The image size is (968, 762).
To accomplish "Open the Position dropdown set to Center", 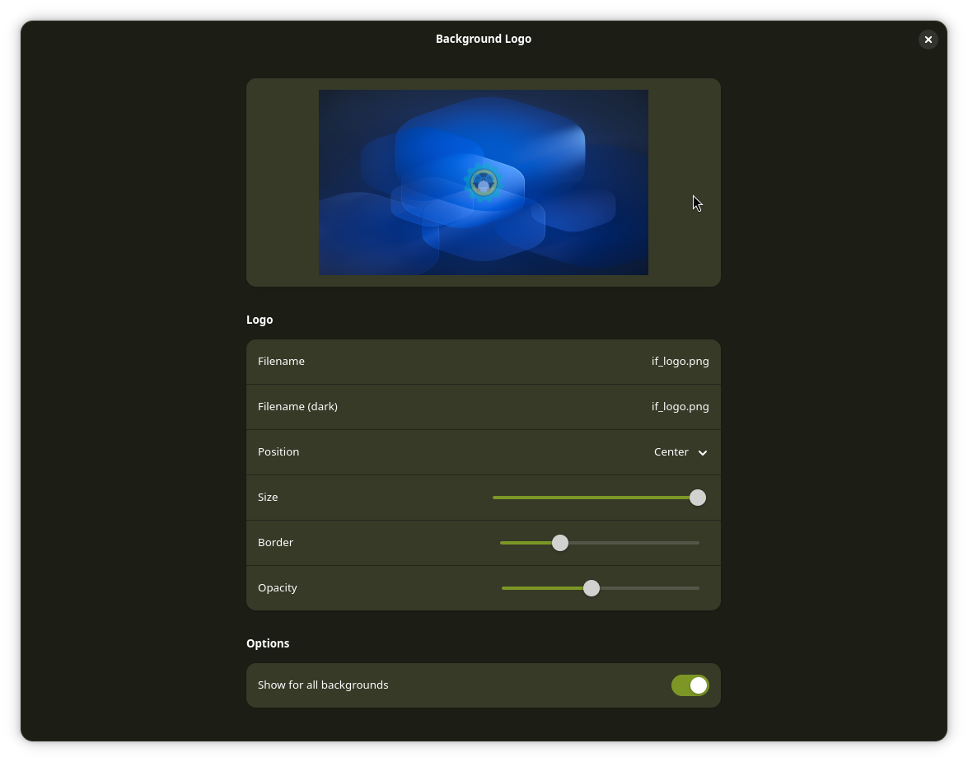I will (x=484, y=452).
